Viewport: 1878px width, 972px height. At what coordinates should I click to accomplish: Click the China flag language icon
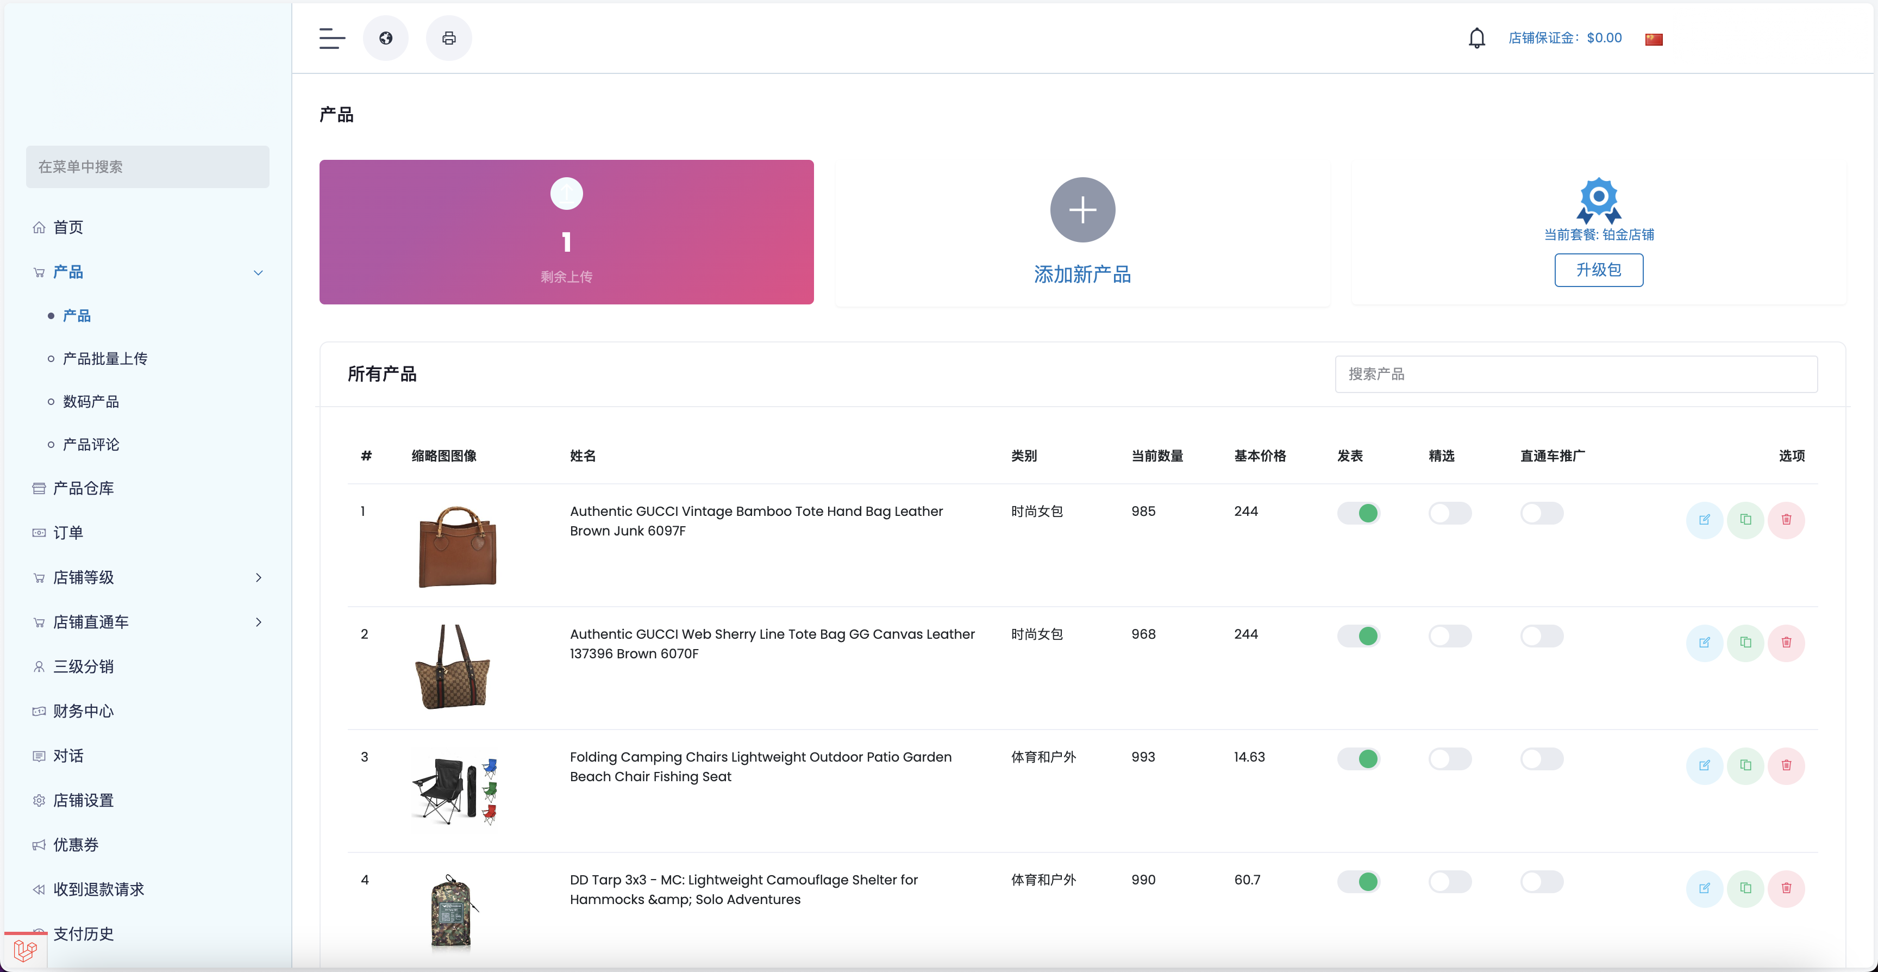click(x=1654, y=39)
